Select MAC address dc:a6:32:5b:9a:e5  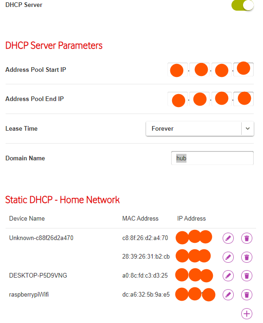pos(146,295)
